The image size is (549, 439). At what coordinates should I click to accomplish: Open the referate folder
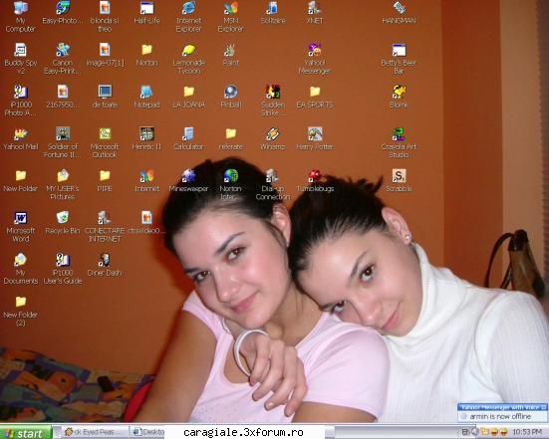(230, 139)
